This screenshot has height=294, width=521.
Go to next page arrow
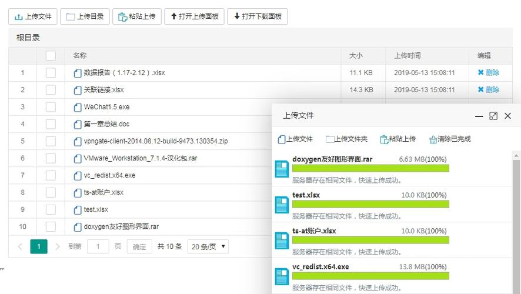pos(58,246)
